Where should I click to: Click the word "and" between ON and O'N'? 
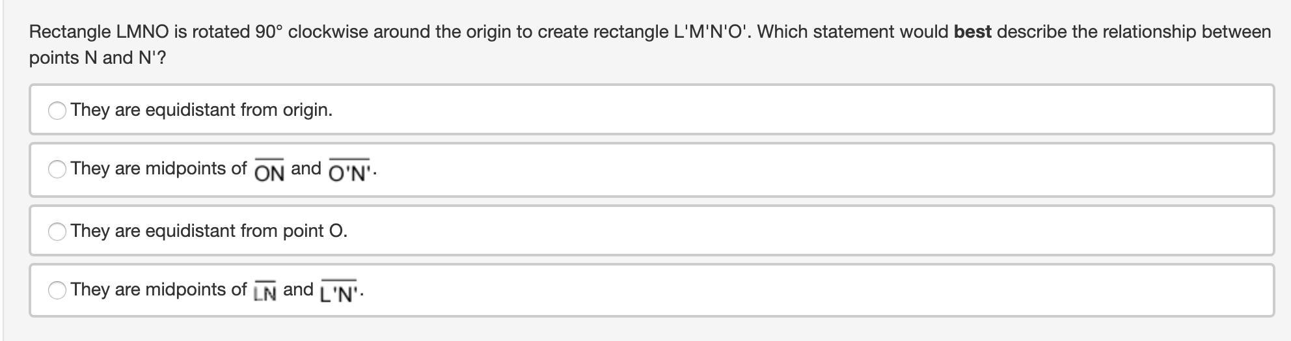tap(306, 169)
